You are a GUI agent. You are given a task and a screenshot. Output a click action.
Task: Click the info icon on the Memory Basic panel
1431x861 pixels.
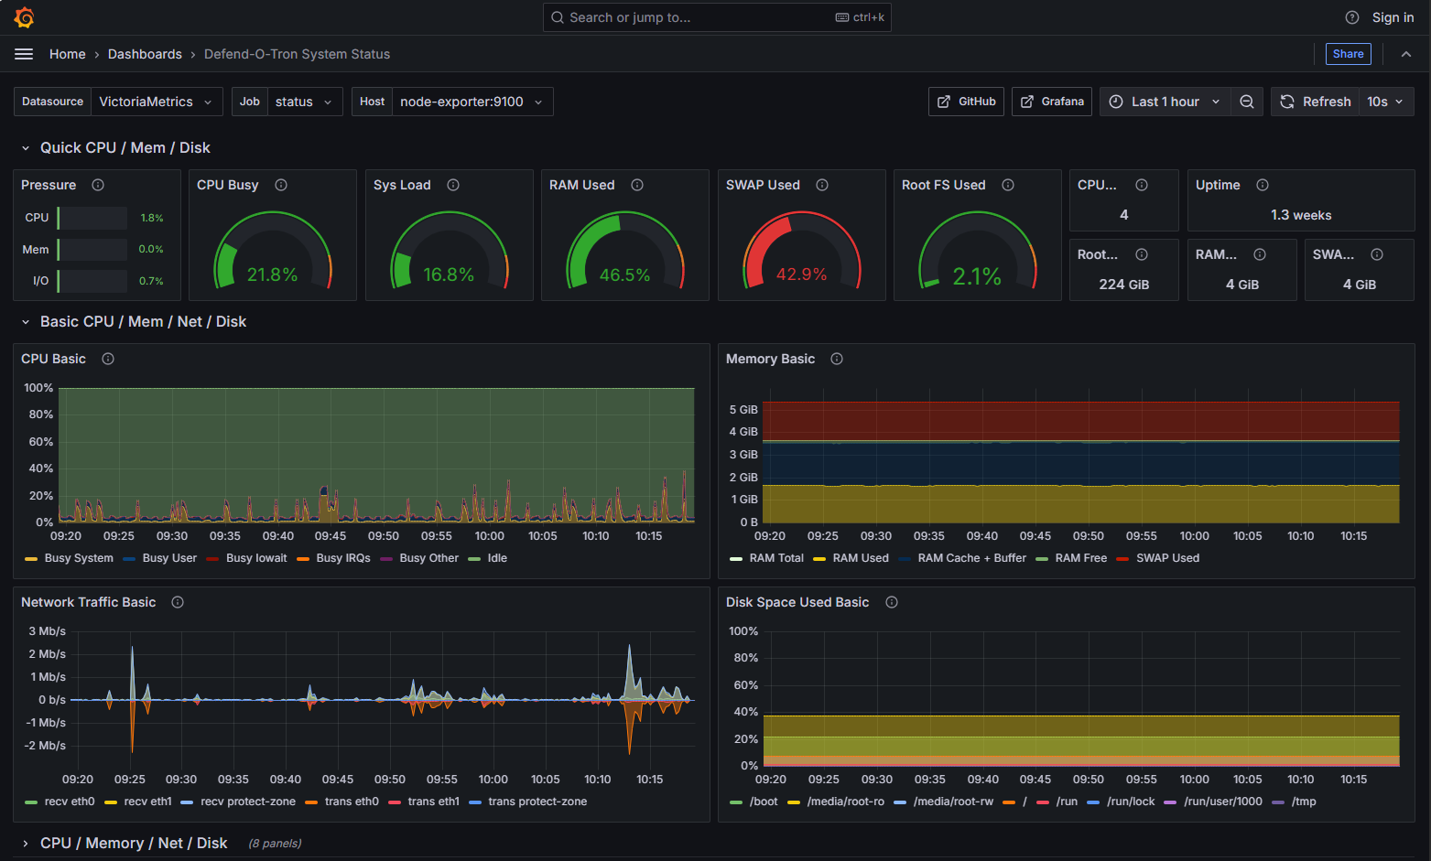coord(836,359)
